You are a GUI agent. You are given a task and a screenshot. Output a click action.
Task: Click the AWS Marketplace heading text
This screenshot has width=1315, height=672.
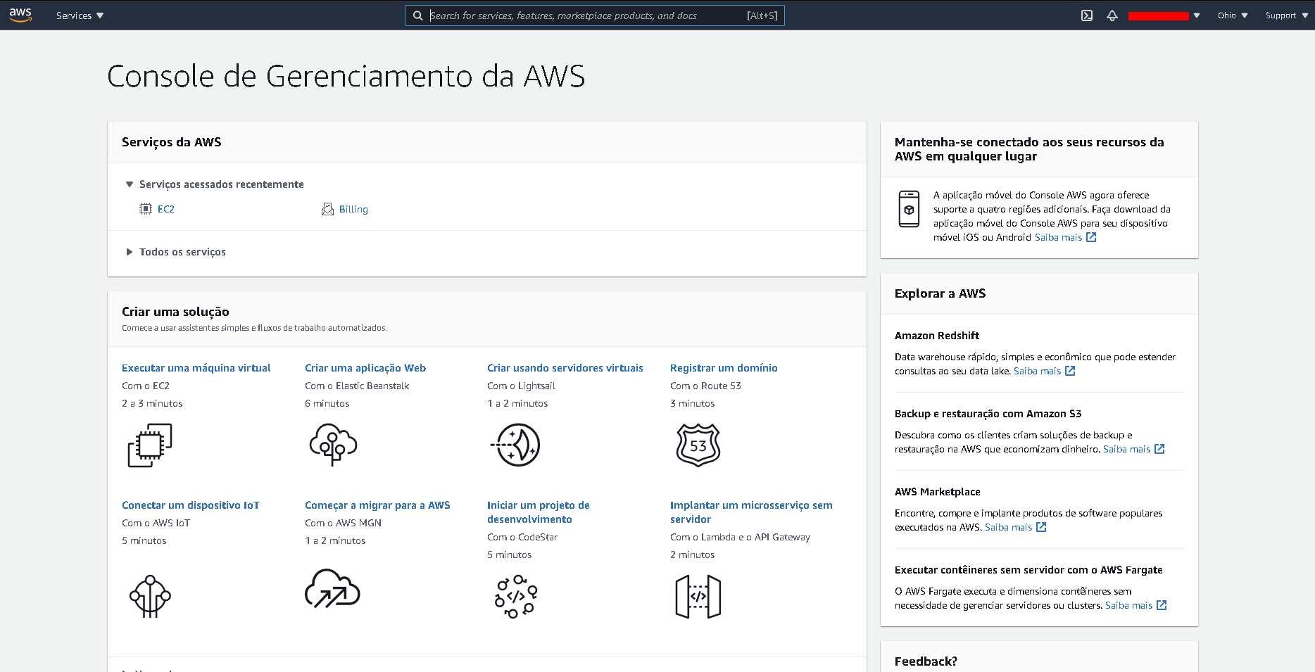click(x=938, y=492)
